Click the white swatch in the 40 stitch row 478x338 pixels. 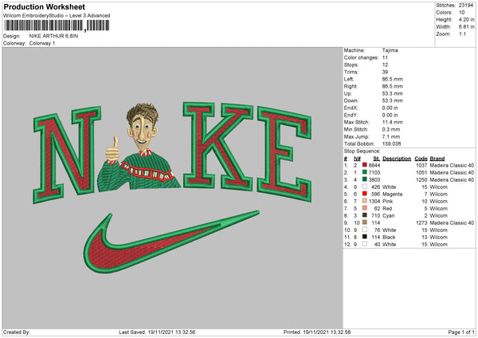click(365, 244)
